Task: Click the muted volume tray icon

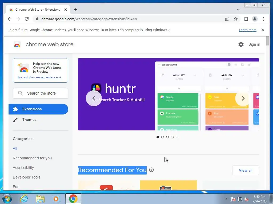Action: pyautogui.click(x=246, y=199)
